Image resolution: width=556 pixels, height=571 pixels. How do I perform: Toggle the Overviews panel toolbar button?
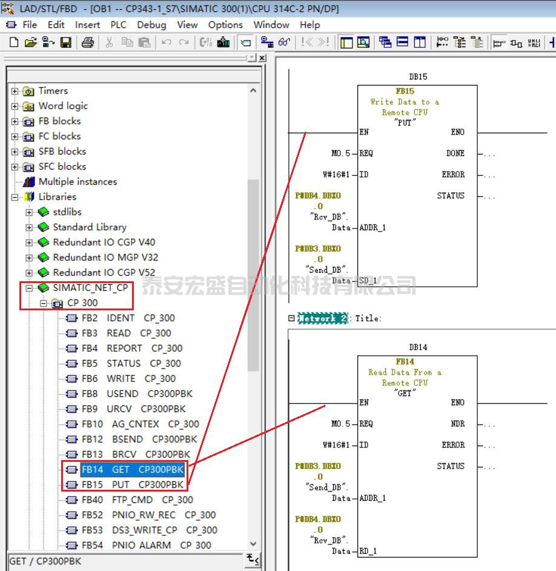[346, 42]
